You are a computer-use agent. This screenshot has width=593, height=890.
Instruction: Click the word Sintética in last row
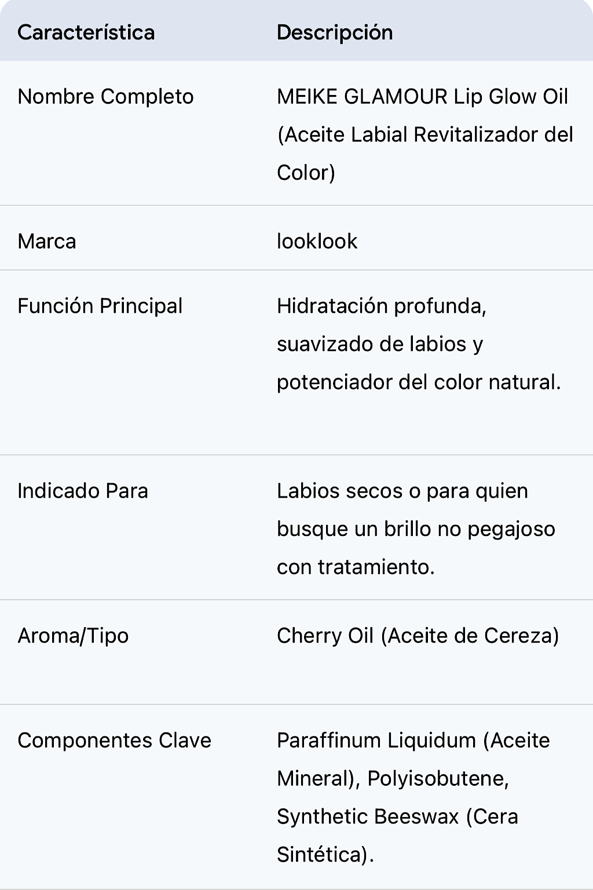[x=321, y=855]
